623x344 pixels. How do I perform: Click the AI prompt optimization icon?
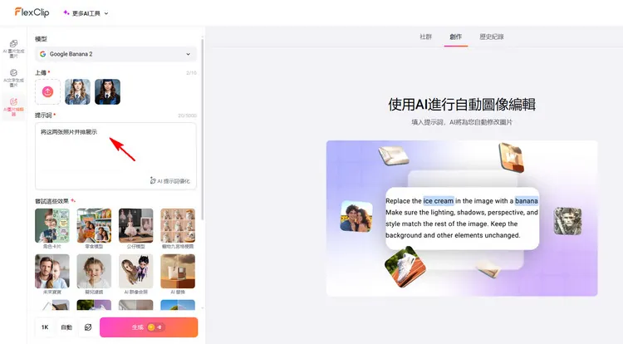coord(153,180)
